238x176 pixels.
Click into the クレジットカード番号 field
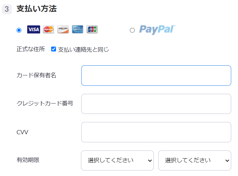click(156, 104)
